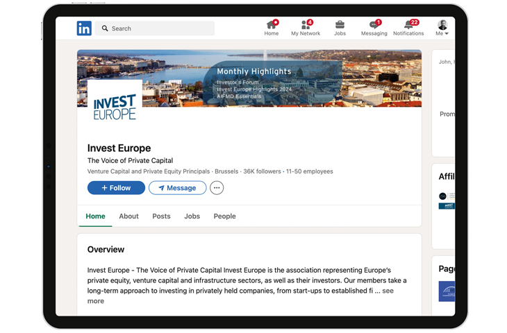Open the blue page thumbnail in sidebar

(x=447, y=291)
